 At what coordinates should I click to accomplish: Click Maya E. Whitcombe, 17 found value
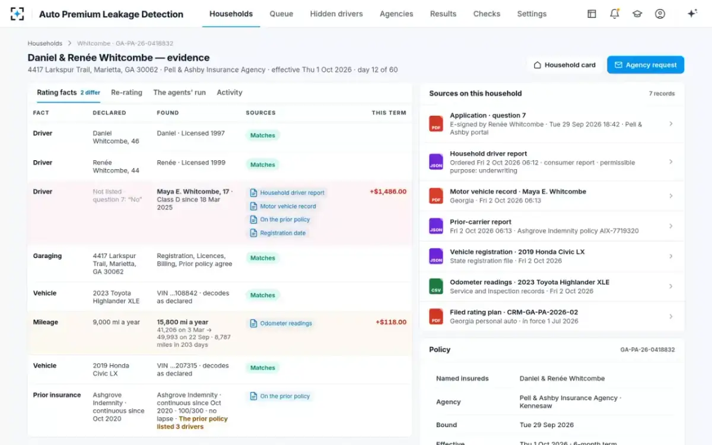[193, 192]
